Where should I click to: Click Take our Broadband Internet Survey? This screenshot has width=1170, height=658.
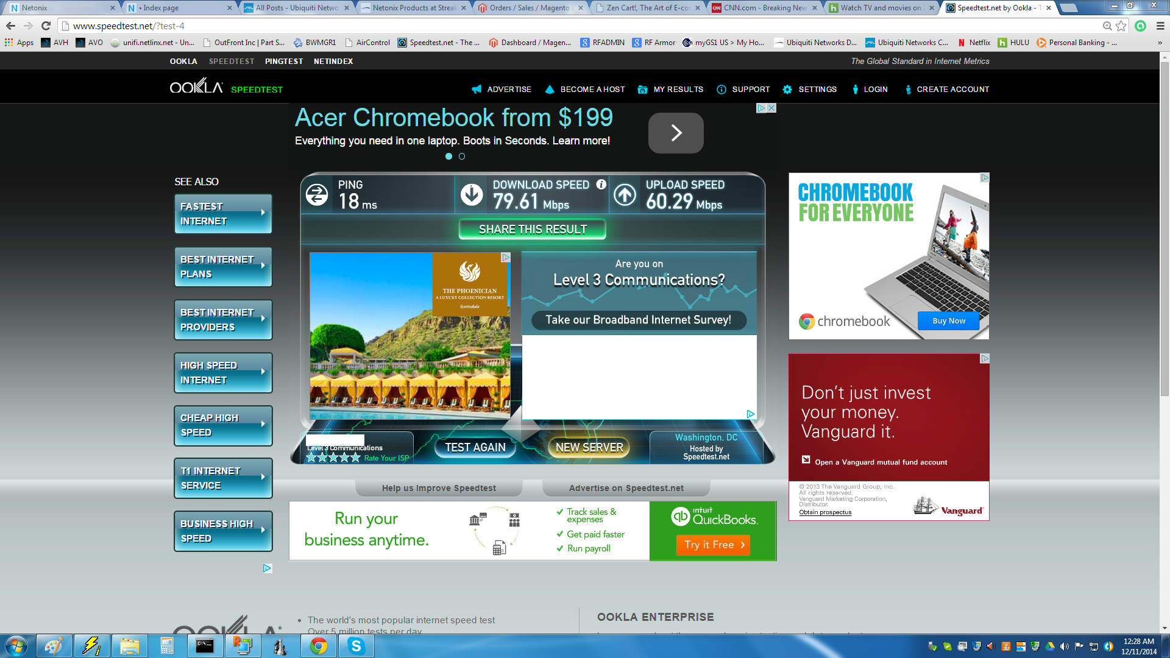pyautogui.click(x=639, y=320)
